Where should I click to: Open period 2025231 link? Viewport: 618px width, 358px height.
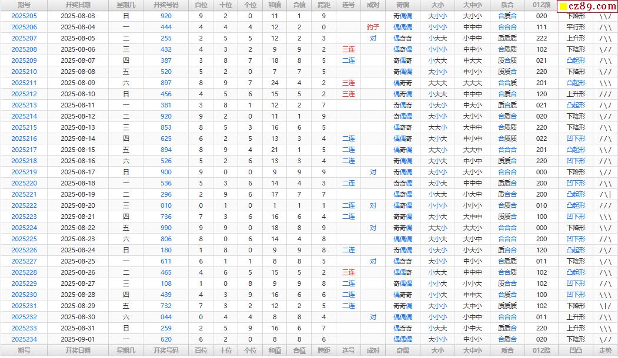click(x=24, y=306)
